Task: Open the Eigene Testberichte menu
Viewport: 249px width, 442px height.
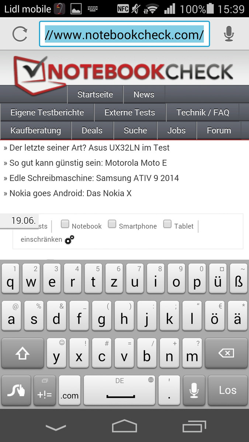Action: 47,113
